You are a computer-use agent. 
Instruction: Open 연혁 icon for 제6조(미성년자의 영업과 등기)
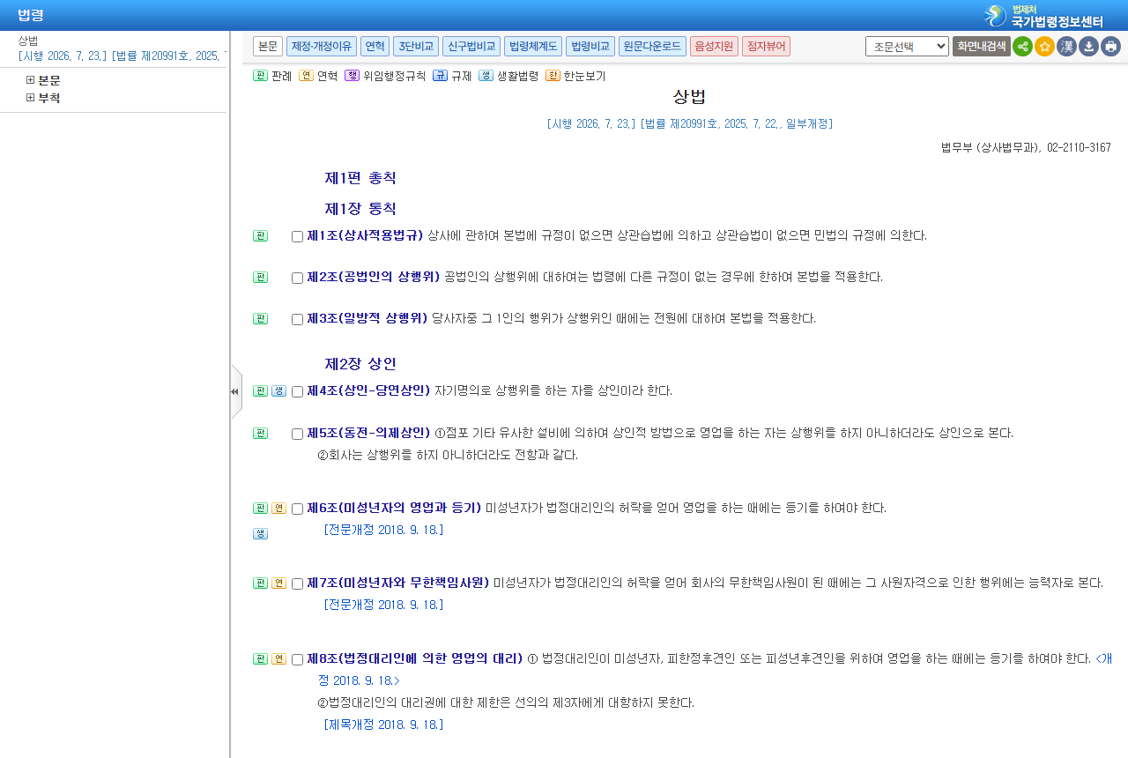point(278,508)
